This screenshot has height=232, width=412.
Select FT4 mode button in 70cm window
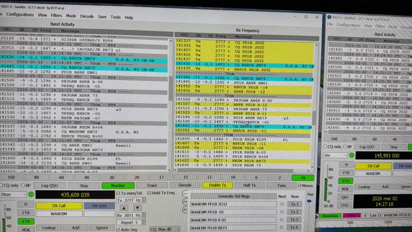(25, 222)
